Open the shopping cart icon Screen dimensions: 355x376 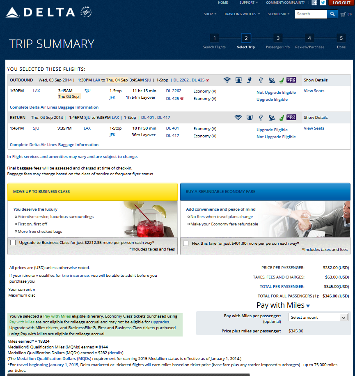coord(343,14)
